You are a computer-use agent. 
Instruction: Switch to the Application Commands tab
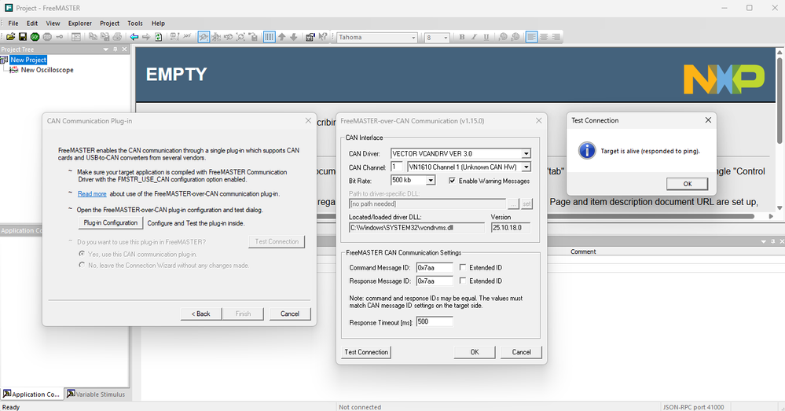point(31,394)
